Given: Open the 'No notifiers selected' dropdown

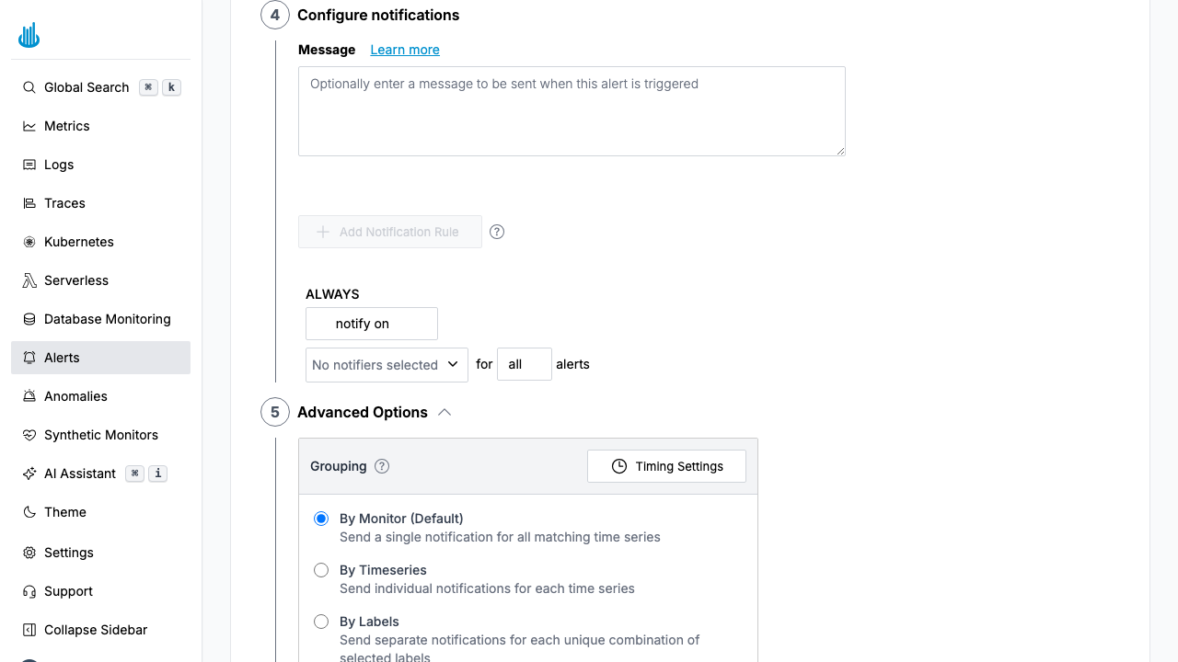Looking at the screenshot, I should point(386,365).
